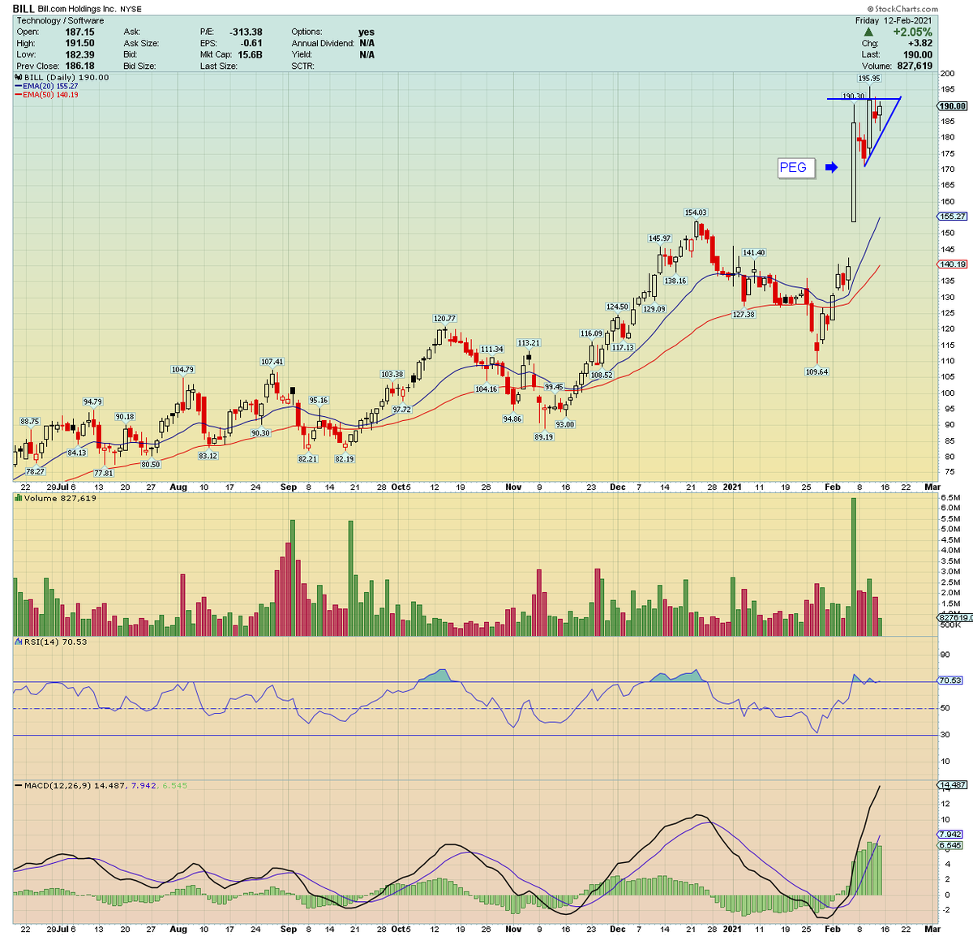This screenshot has width=973, height=936.
Task: Click the EPS value -0.61
Action: point(251,43)
